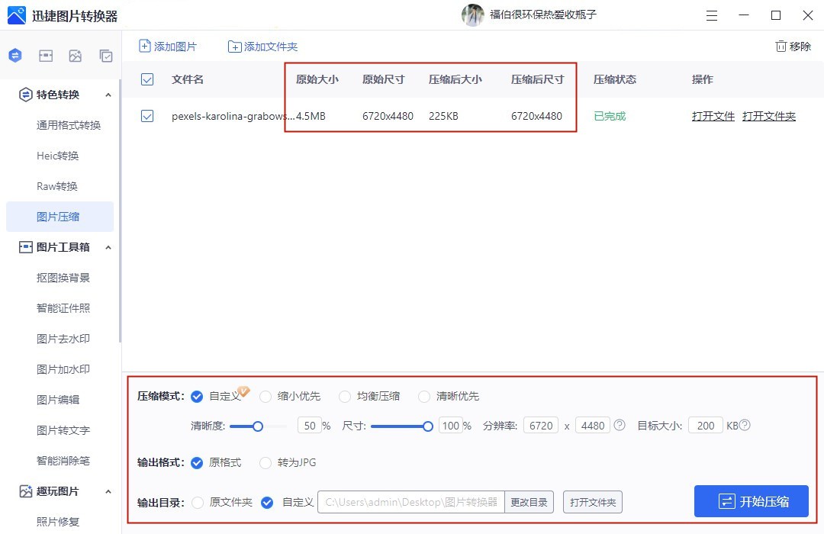Click the fun pictures icon in sidebar top
Image resolution: width=824 pixels, height=534 pixels.
[76, 56]
